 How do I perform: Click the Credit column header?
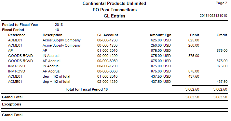[x=222, y=35]
